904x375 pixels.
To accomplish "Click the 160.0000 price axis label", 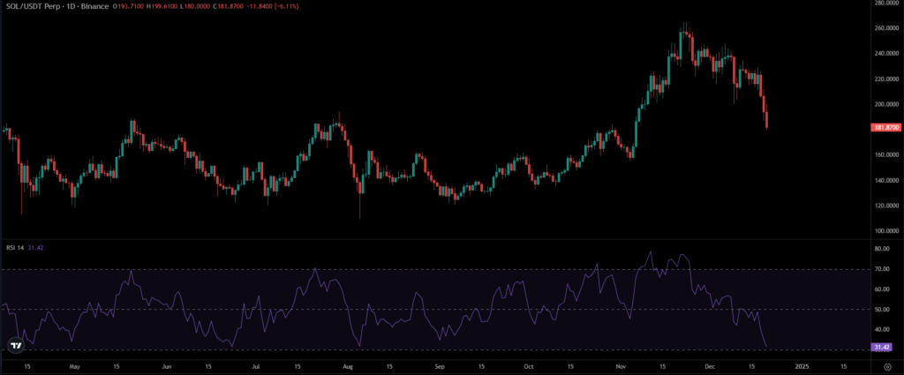I will [885, 155].
